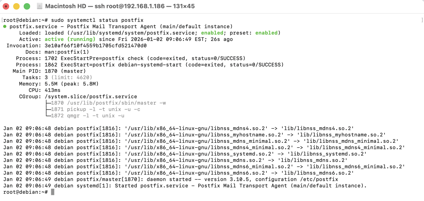Click the green status dot beside postfix.service
Screen dimensions: 424x201
[x=5, y=26]
